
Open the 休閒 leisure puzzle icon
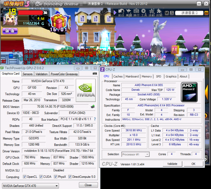(x=159, y=12)
